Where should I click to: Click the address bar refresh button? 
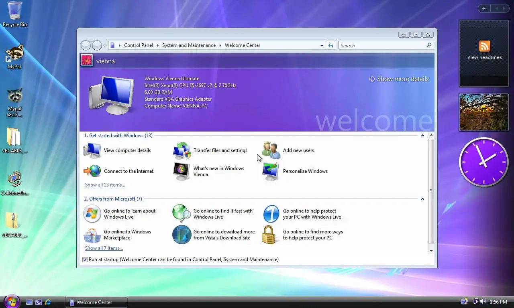[331, 45]
